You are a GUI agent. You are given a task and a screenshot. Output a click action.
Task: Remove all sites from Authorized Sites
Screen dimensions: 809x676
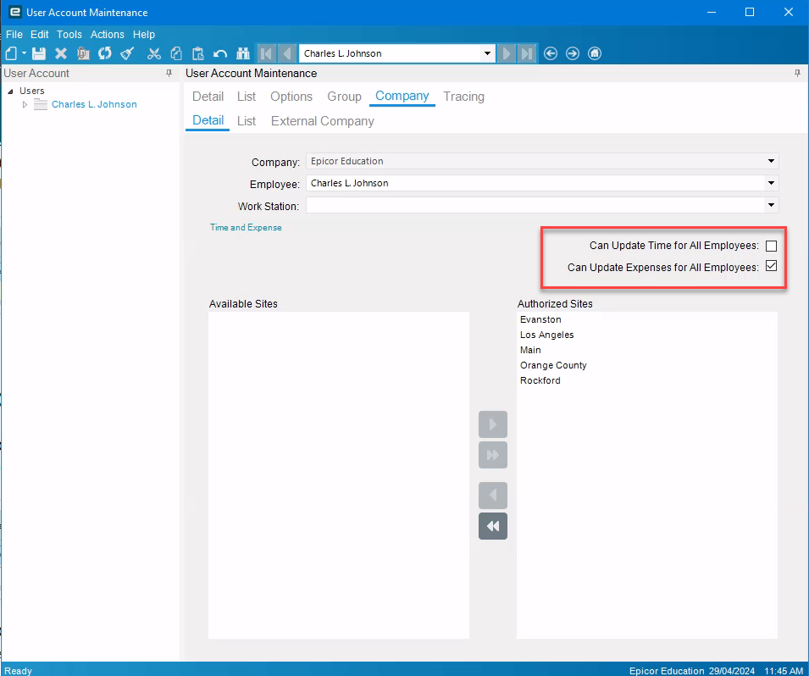click(493, 526)
